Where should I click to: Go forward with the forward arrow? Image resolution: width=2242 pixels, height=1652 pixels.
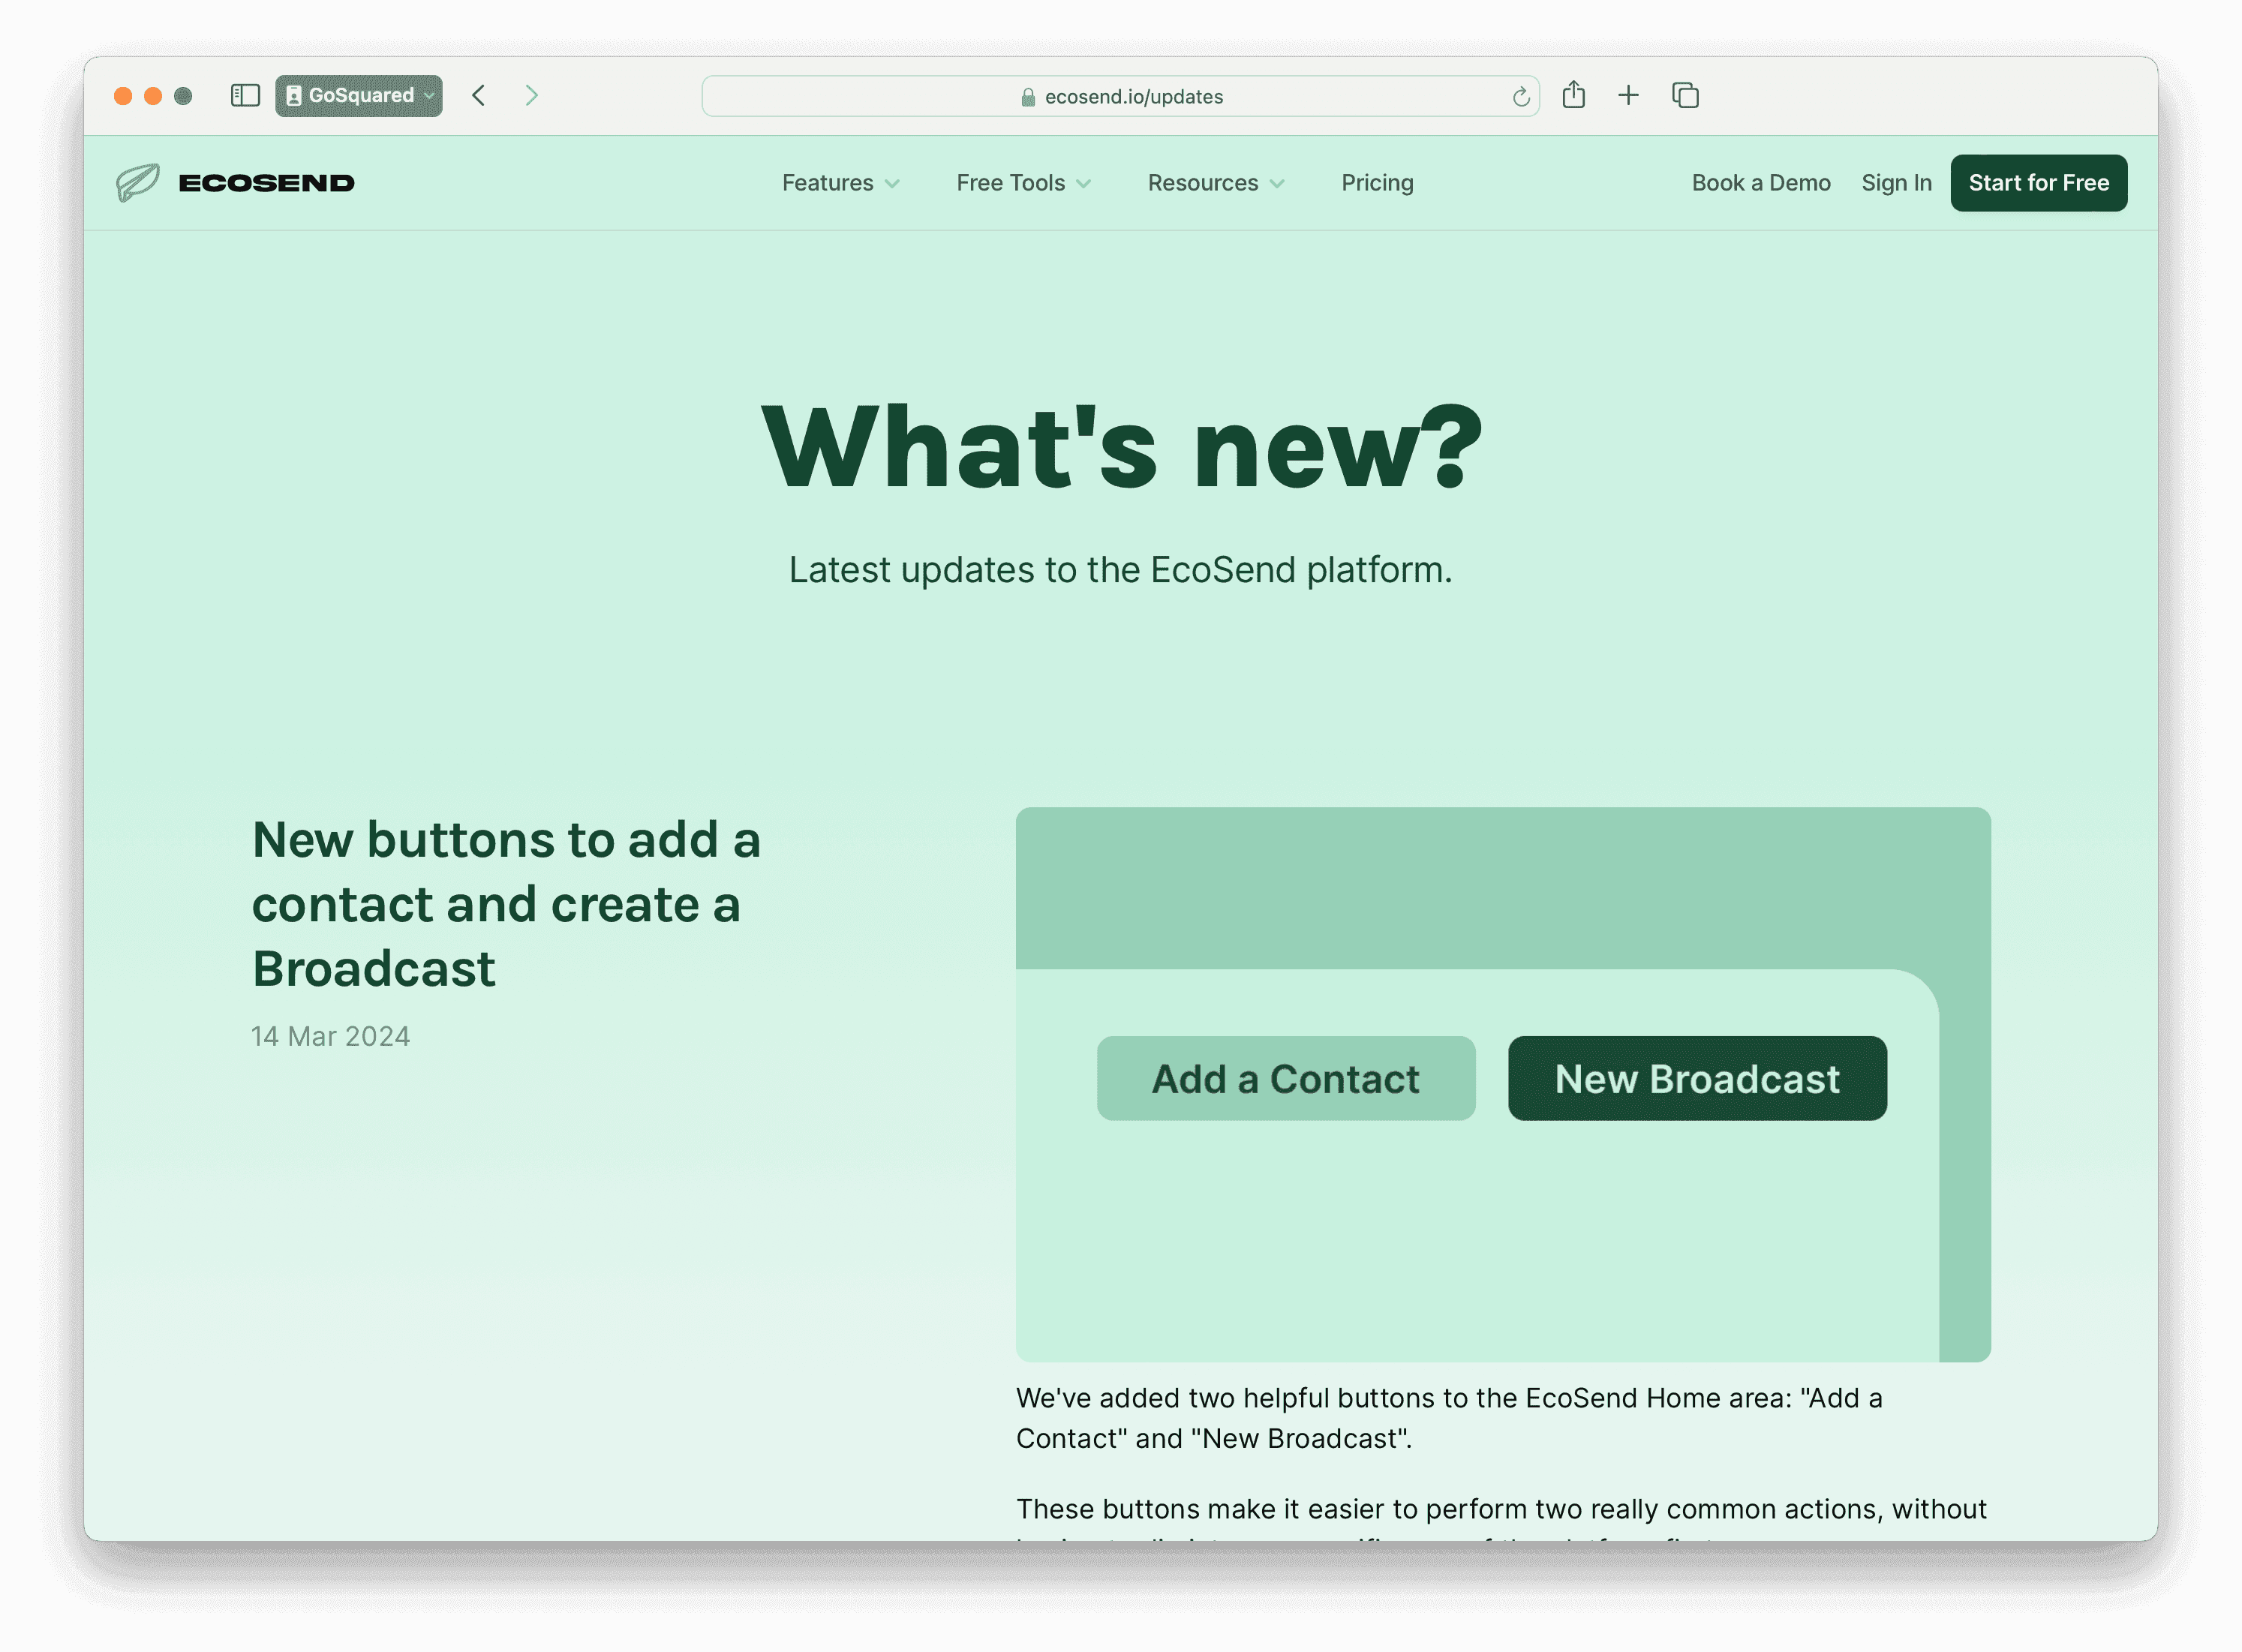pyautogui.click(x=531, y=95)
